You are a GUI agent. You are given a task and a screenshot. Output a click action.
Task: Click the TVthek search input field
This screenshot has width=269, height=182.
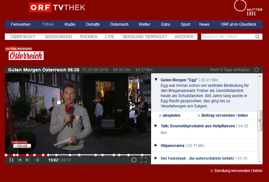point(227,37)
